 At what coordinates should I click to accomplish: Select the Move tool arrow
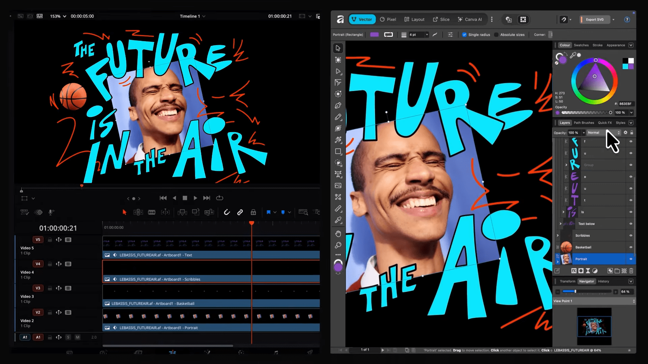coord(338,48)
